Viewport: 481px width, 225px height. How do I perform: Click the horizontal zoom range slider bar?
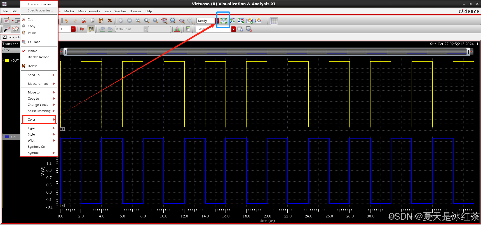267,51
